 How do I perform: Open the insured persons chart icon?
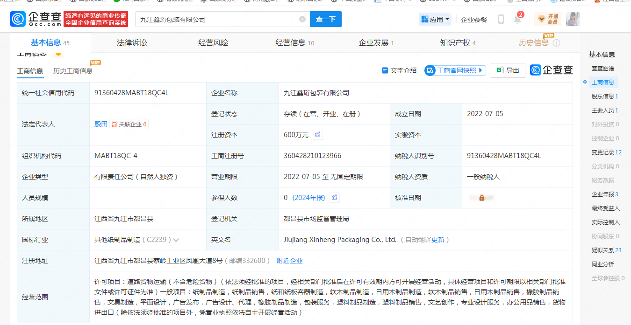pyautogui.click(x=334, y=198)
